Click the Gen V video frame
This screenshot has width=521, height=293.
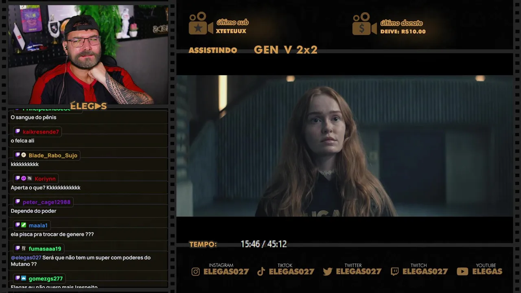tap(344, 146)
